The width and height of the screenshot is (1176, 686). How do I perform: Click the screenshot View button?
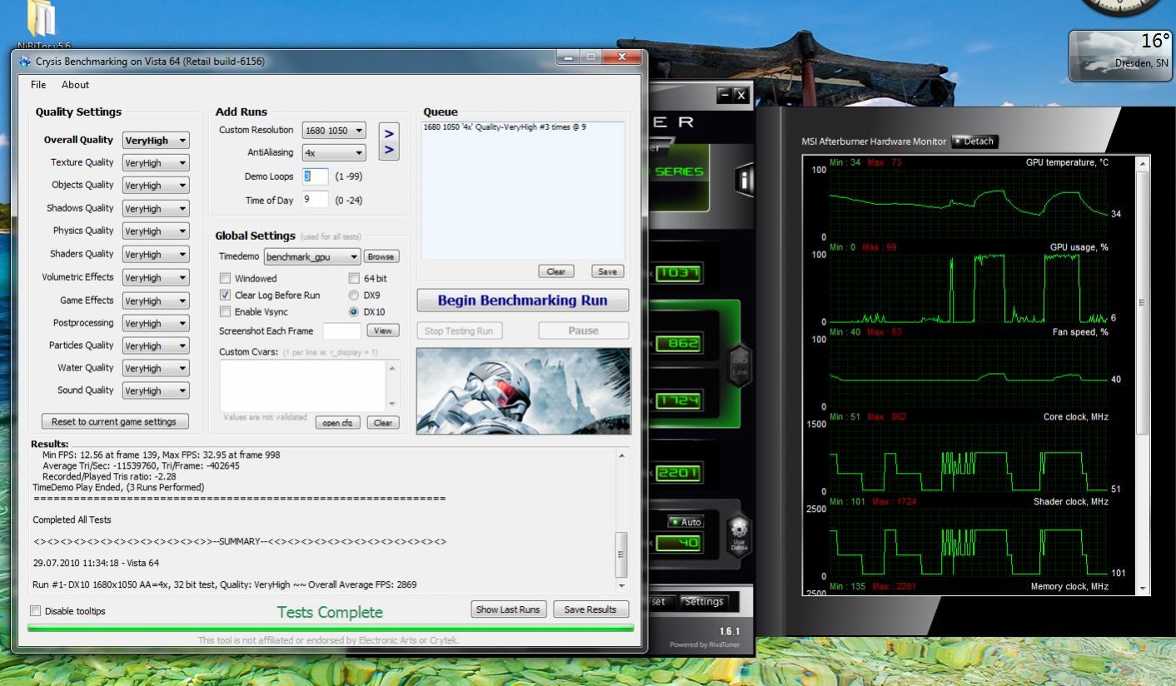383,331
